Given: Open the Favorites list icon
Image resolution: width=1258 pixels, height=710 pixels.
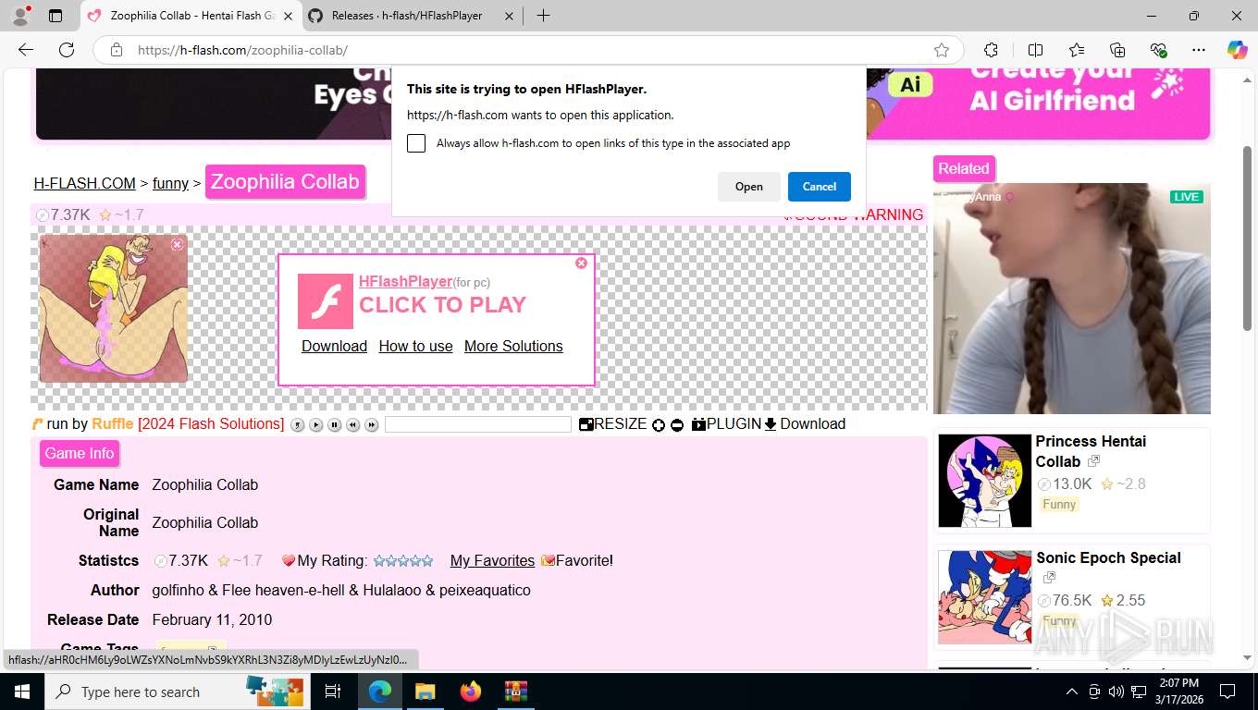Looking at the screenshot, I should click(1077, 50).
